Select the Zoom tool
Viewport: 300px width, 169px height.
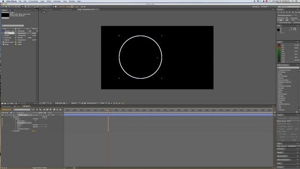pos(9,7)
